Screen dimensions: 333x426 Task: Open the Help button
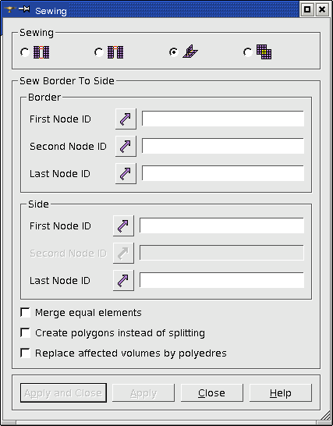pyautogui.click(x=281, y=393)
